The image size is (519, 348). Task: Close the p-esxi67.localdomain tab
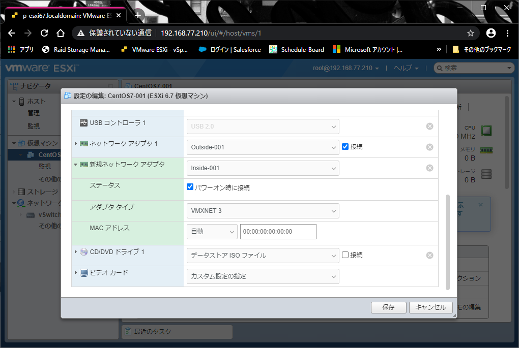[119, 16]
